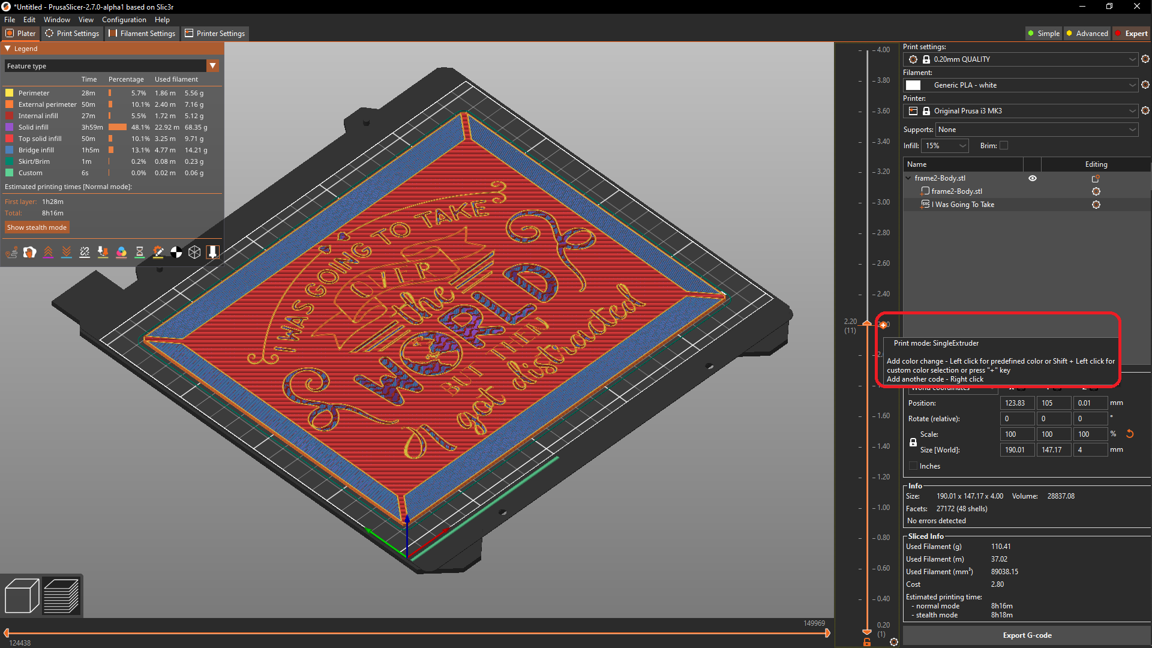
Task: Toggle travel moves display in the preview toolbar
Action: 11,252
